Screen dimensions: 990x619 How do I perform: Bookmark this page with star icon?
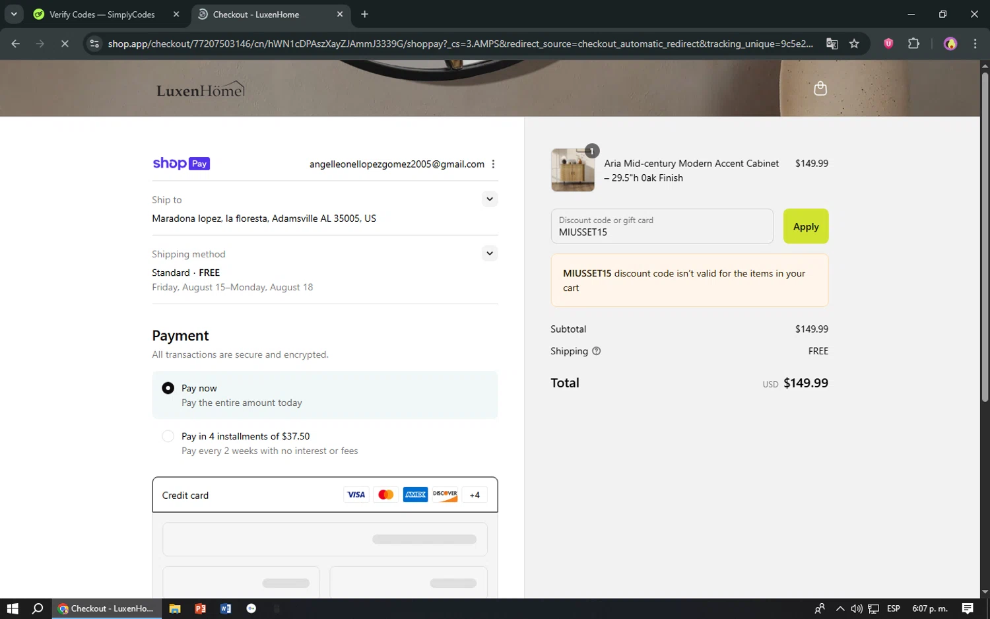coord(854,44)
